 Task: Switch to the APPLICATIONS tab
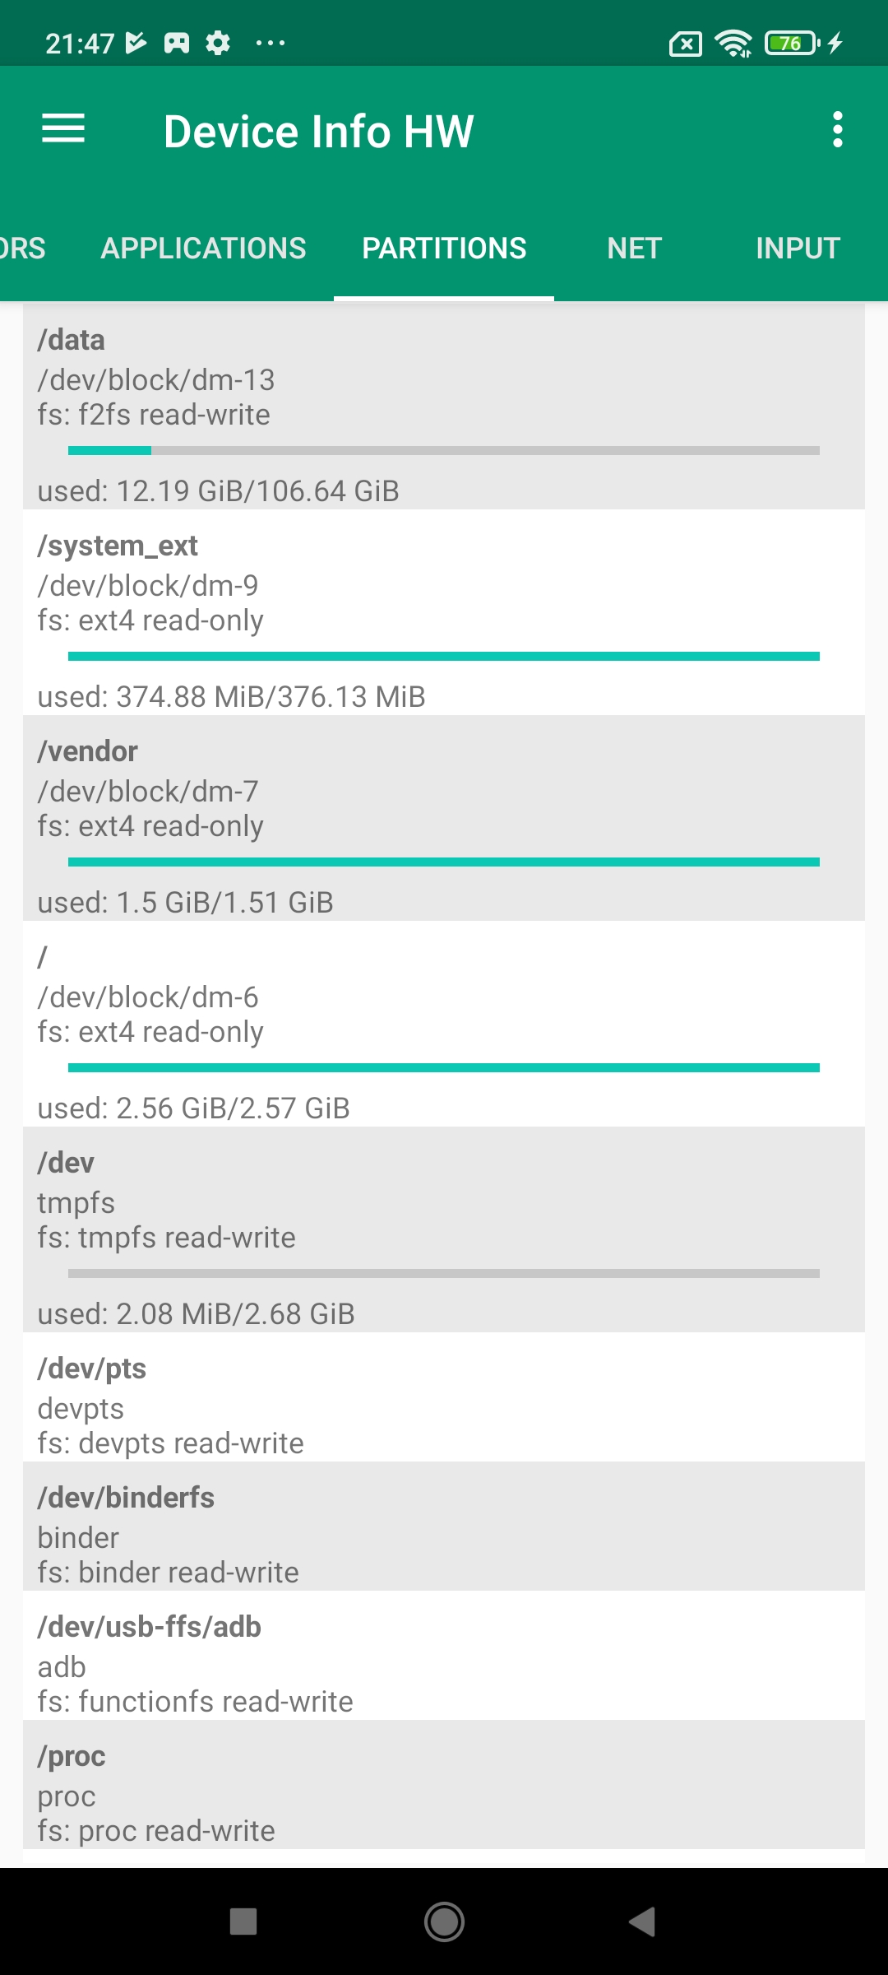[x=203, y=249]
